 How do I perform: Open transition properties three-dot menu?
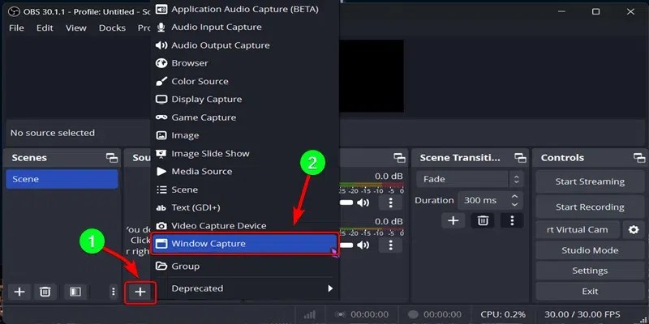pyautogui.click(x=512, y=220)
